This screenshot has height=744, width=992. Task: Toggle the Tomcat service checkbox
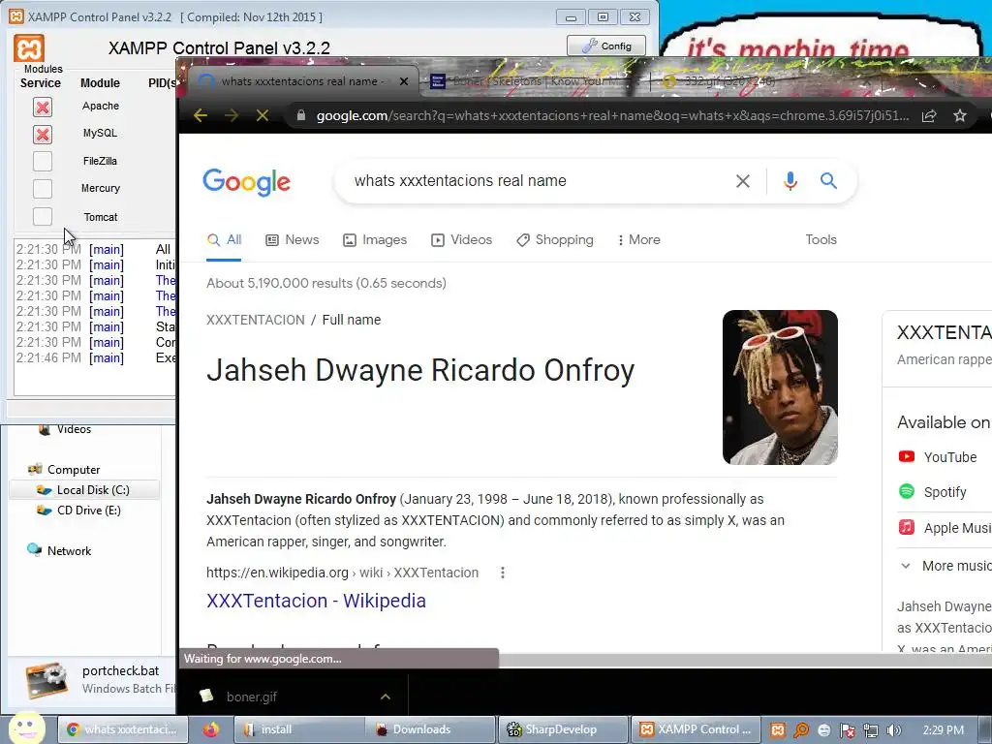pyautogui.click(x=43, y=216)
